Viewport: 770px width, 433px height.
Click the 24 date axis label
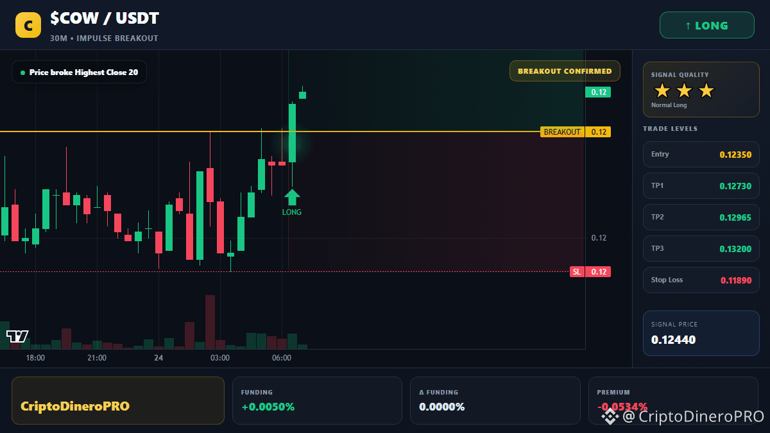158,358
